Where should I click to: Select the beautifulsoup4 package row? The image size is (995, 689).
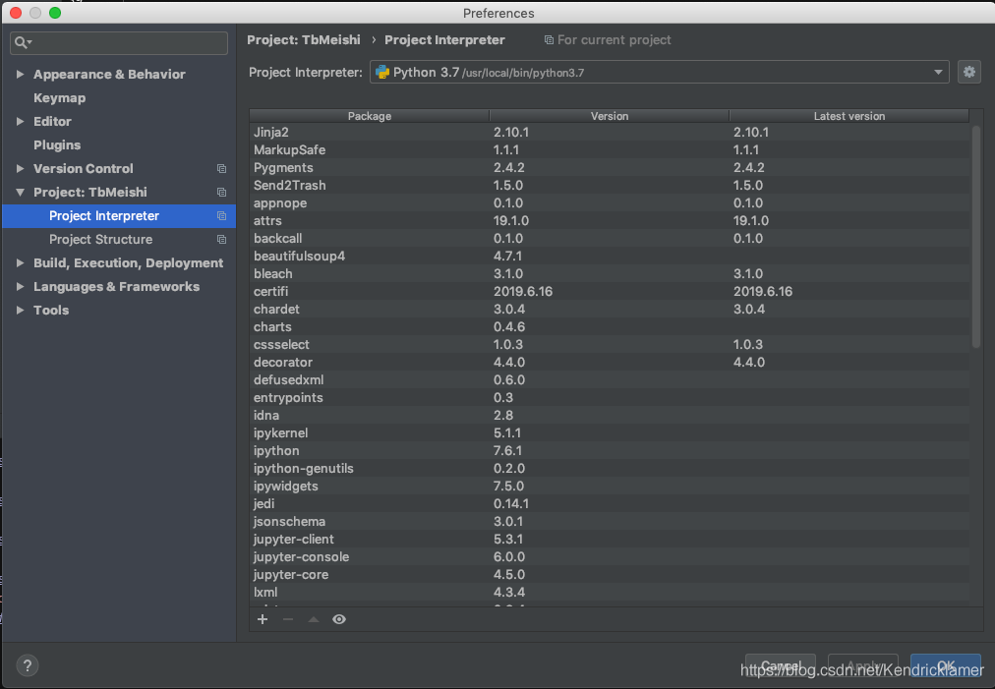point(610,257)
